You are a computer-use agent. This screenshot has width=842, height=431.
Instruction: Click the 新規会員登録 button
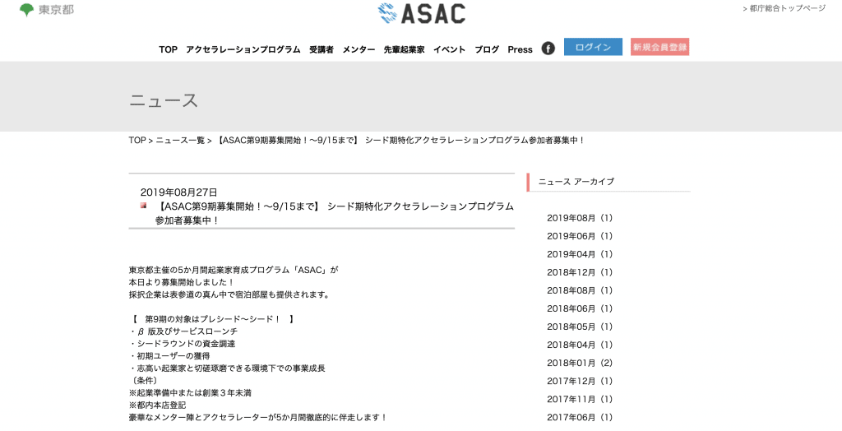[x=660, y=47]
